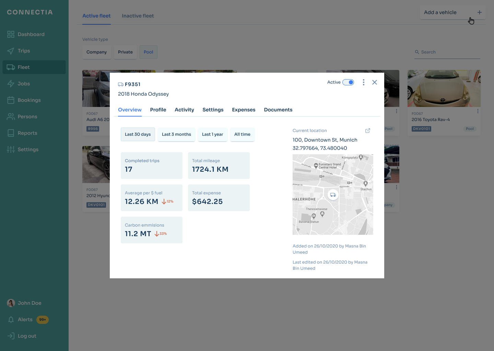Switch to the Overview tab
Image resolution: width=494 pixels, height=351 pixels.
point(130,110)
